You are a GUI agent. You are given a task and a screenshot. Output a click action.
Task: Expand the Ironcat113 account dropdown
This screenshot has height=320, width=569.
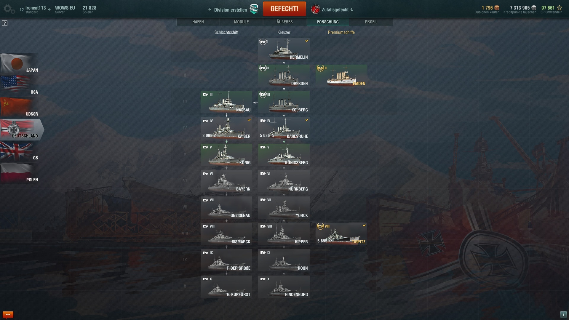pyautogui.click(x=49, y=9)
